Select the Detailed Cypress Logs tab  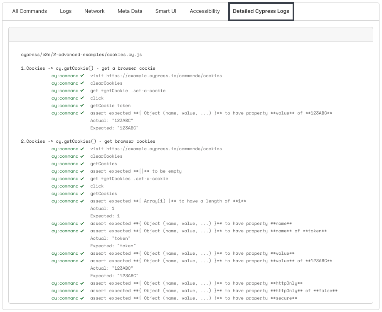click(261, 11)
